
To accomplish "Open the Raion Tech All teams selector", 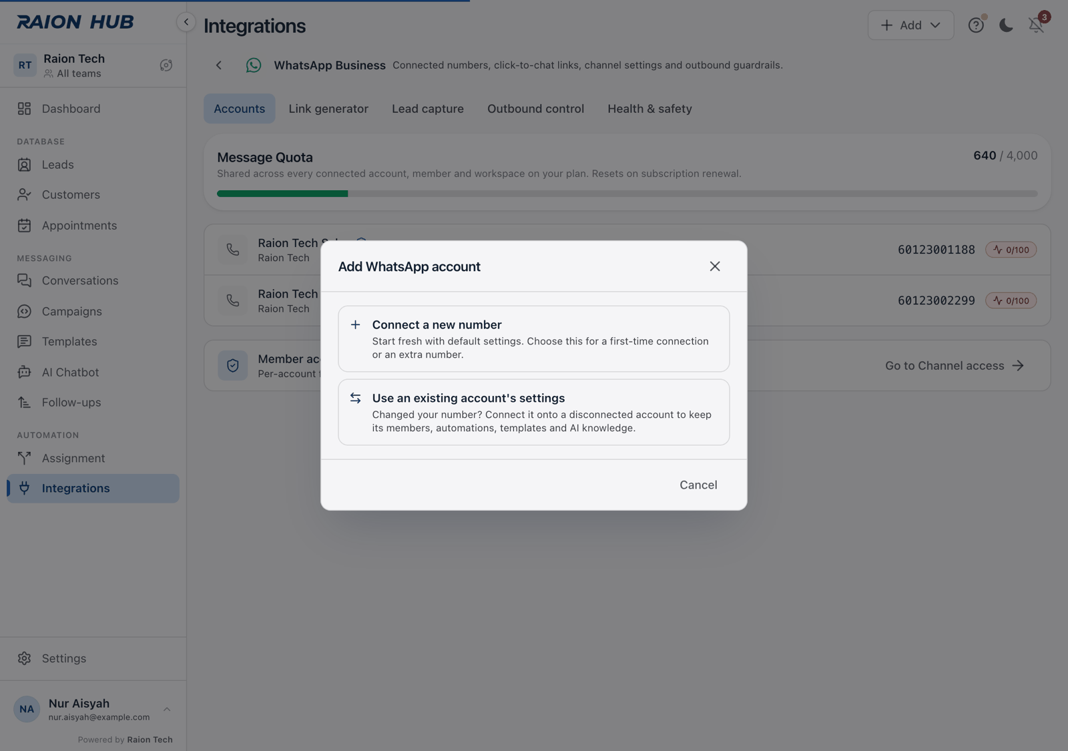I will [x=83, y=65].
